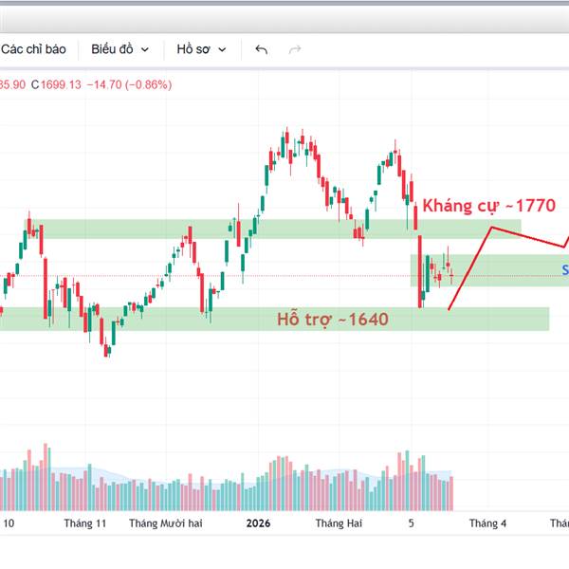The height and width of the screenshot is (569, 569).
Task: Click the Tháng Hai time axis label
Action: click(x=339, y=523)
